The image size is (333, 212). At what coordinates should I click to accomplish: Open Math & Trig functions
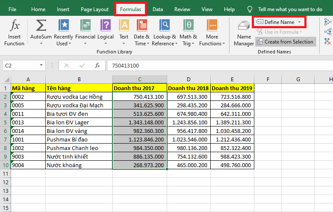188,26
